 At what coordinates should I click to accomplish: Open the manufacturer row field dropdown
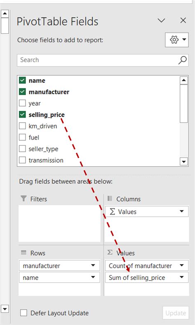click(x=93, y=265)
